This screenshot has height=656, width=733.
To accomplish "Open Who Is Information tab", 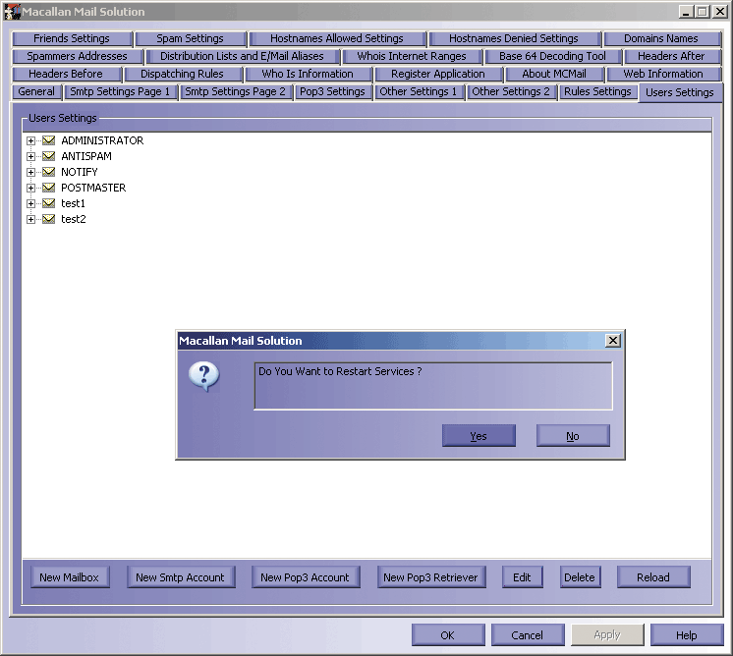I will (308, 74).
